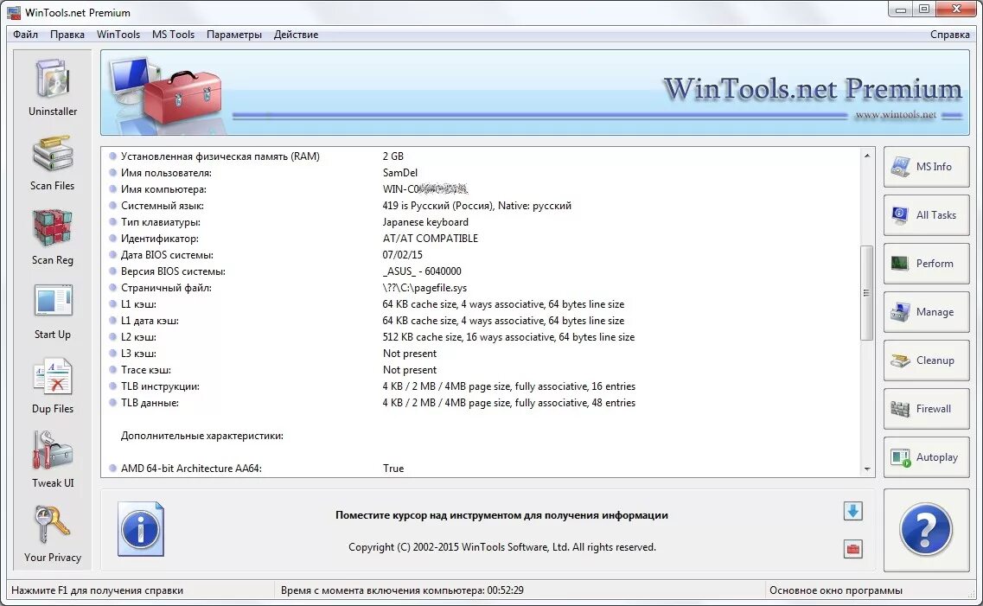The height and width of the screenshot is (606, 983).
Task: Click the blue info document icon
Action: pos(140,529)
